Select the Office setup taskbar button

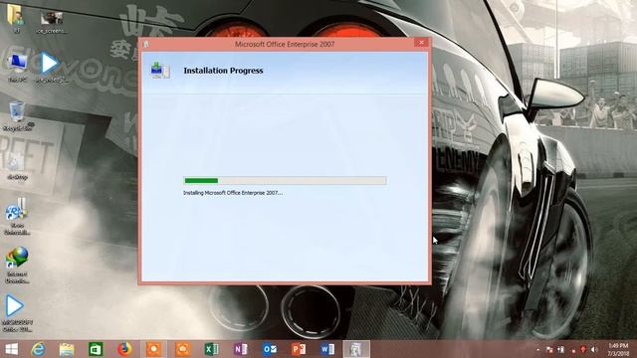[356, 349]
